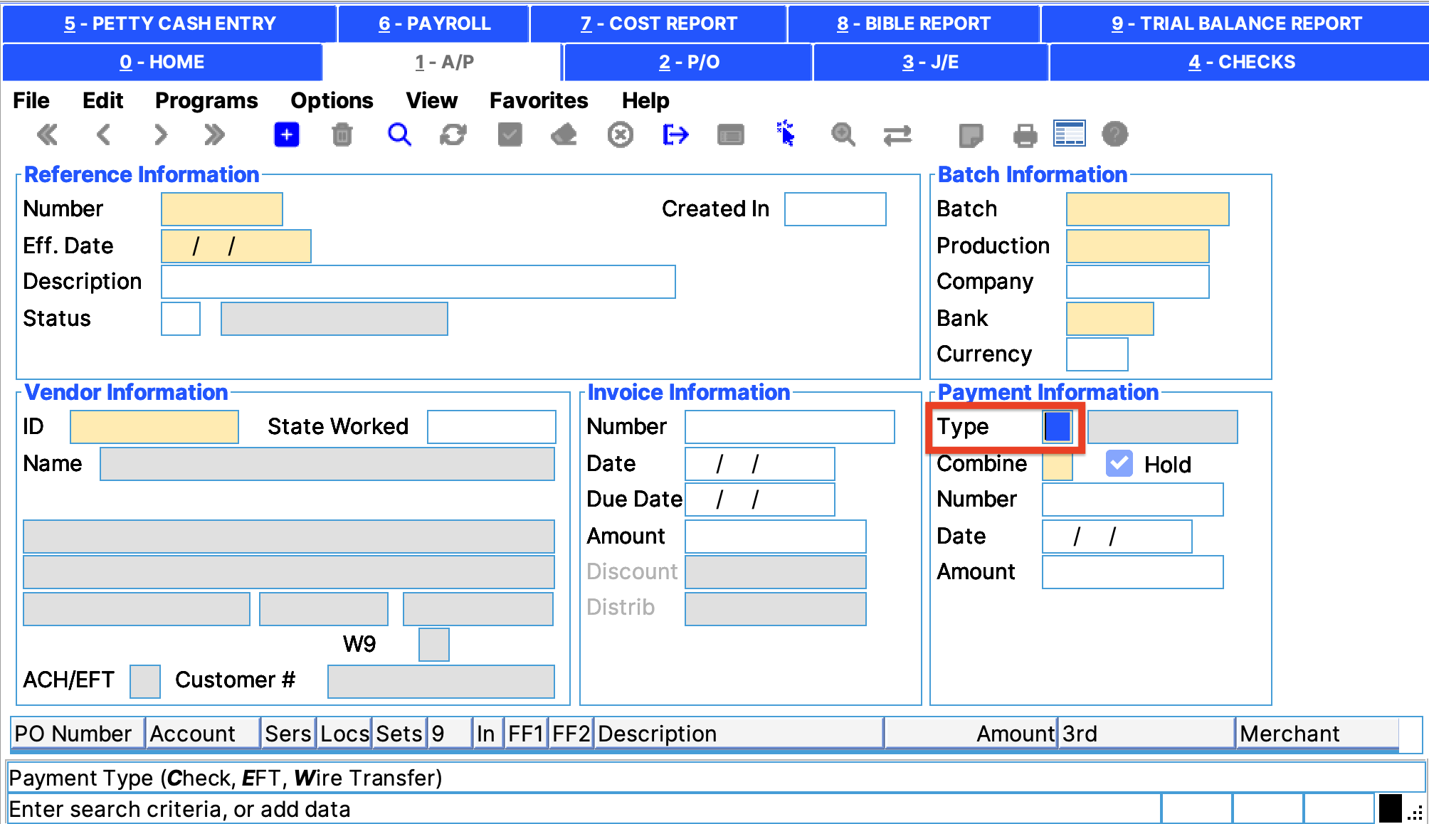This screenshot has width=1429, height=824.
Task: Click the Batch field
Action: (x=1148, y=209)
